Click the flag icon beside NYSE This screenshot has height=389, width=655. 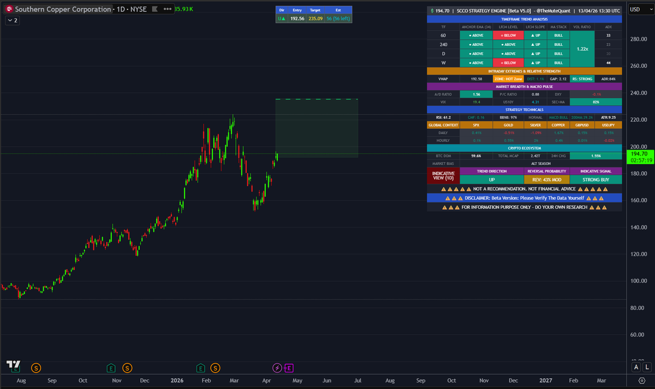[x=155, y=9]
